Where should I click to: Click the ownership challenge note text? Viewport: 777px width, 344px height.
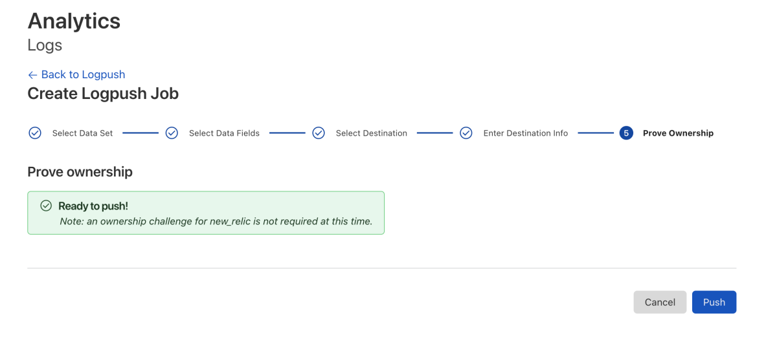[216, 221]
